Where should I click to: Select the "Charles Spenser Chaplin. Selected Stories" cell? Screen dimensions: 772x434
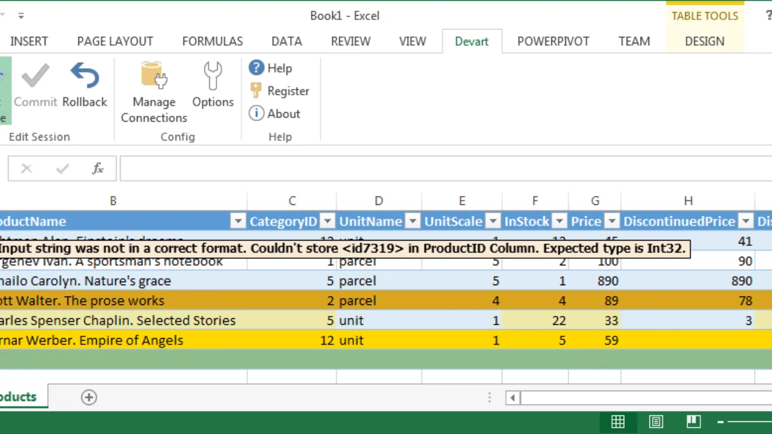[123, 321]
